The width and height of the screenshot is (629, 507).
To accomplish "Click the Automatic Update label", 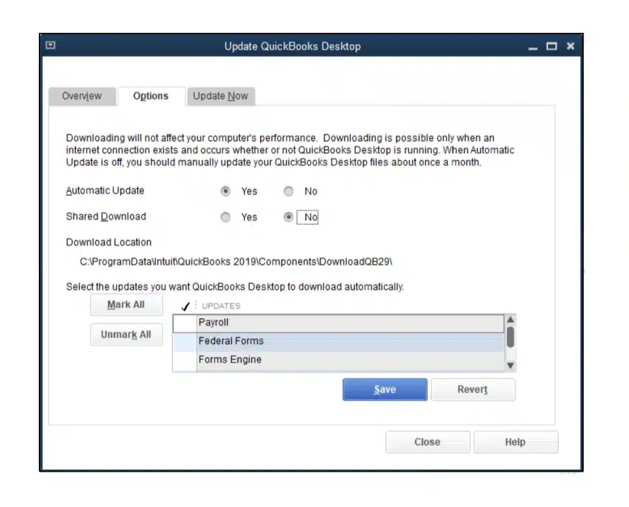I will pyautogui.click(x=105, y=191).
